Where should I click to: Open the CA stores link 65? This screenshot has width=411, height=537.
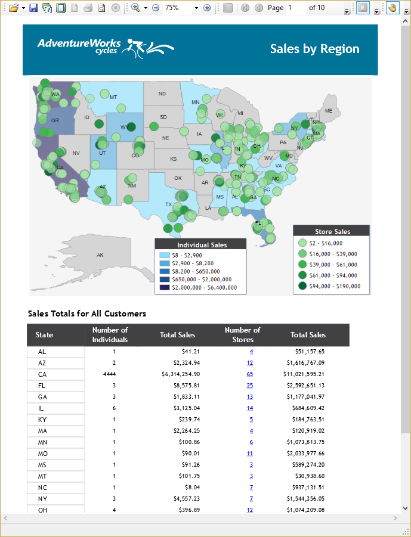(249, 374)
